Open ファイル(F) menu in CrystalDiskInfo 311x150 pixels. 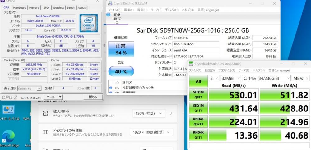coord(114,10)
